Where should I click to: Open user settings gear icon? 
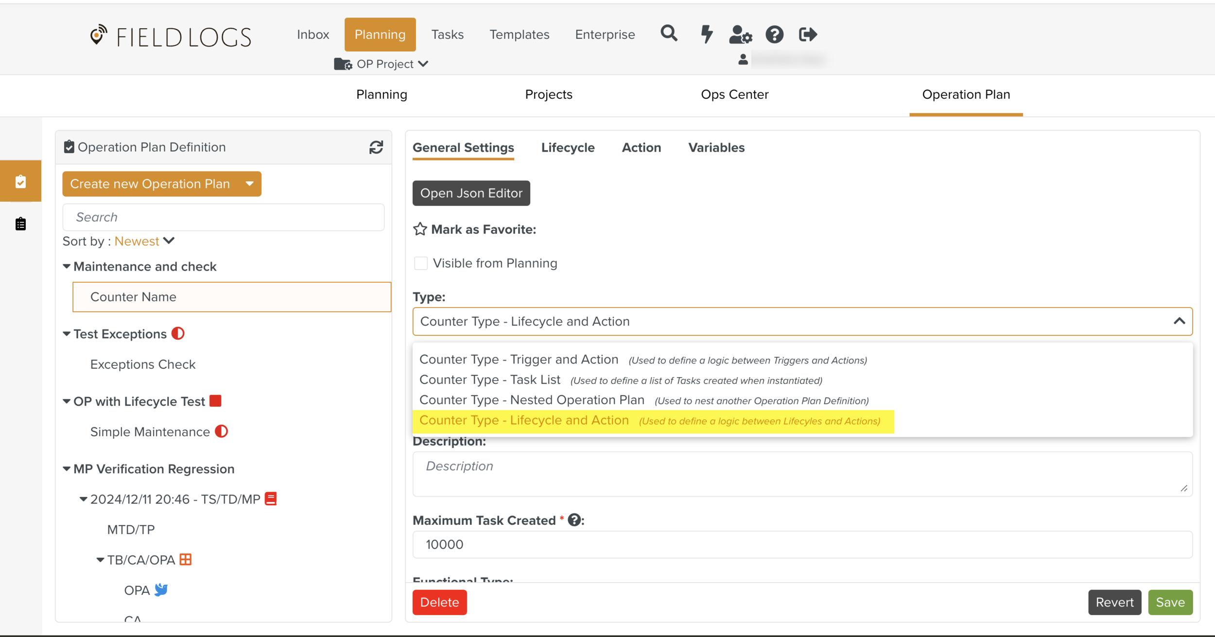pos(740,34)
